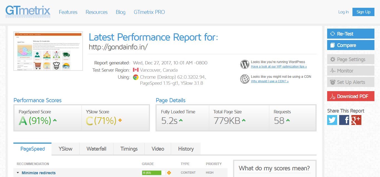Expand the Minimize redirects recommendation

[x=18, y=173]
